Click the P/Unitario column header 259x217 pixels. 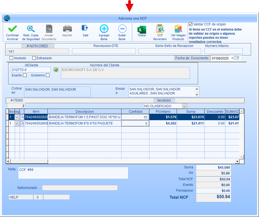(163, 112)
